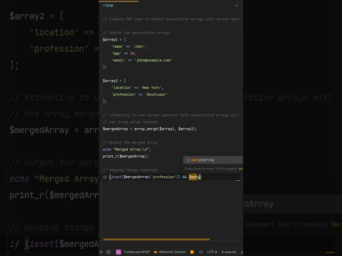Screen dimensions: 342x256
Task: Click the horizontal scrollbar of the editor
Action: [157, 239]
